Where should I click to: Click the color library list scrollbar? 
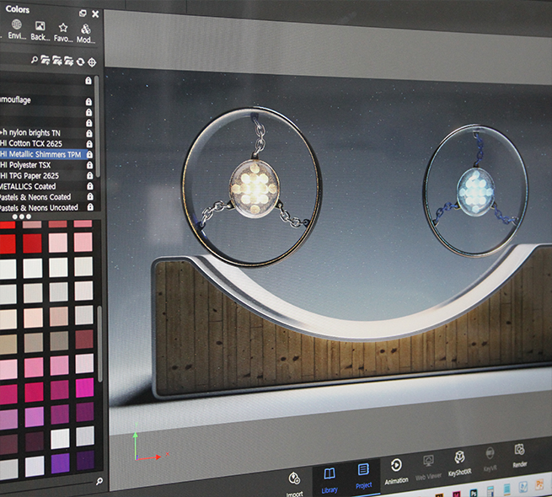click(97, 126)
